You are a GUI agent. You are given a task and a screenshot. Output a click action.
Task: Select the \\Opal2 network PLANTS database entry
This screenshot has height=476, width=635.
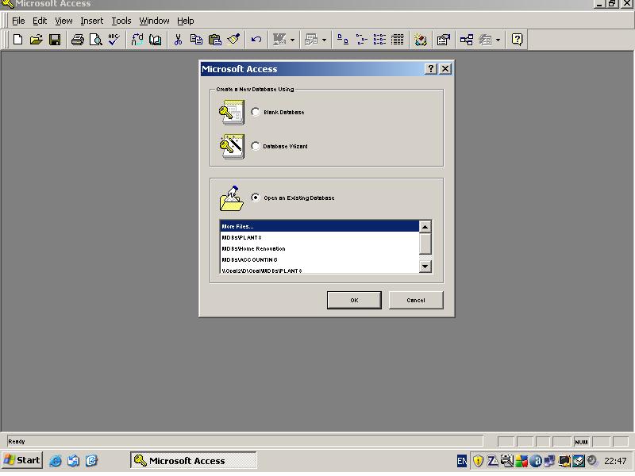point(319,270)
